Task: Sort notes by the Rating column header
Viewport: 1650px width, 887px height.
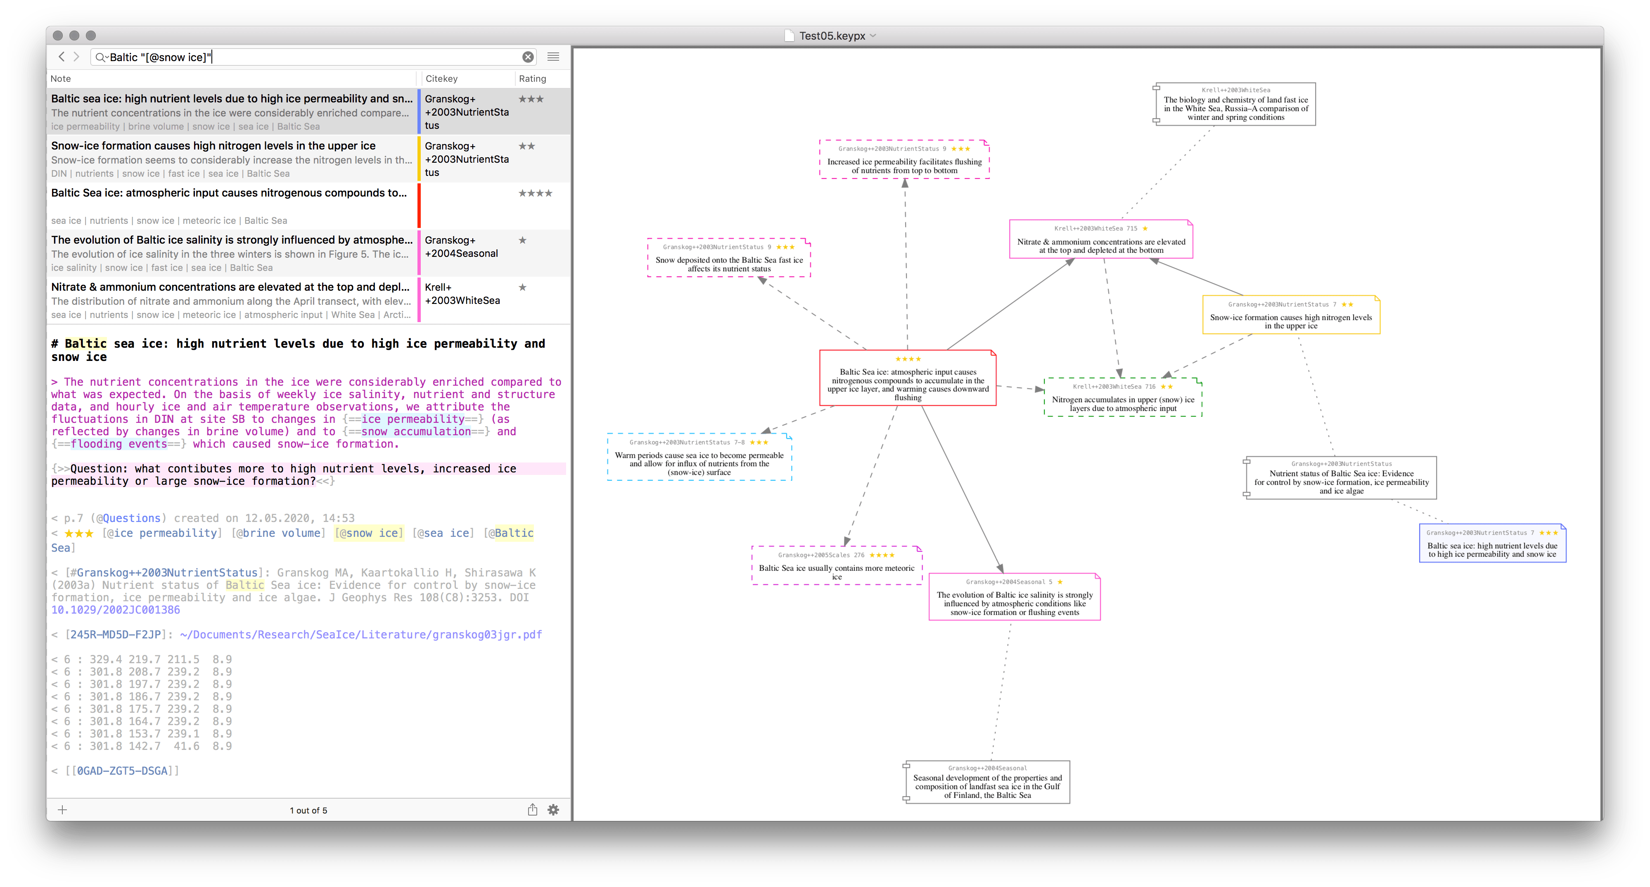Action: pyautogui.click(x=533, y=78)
